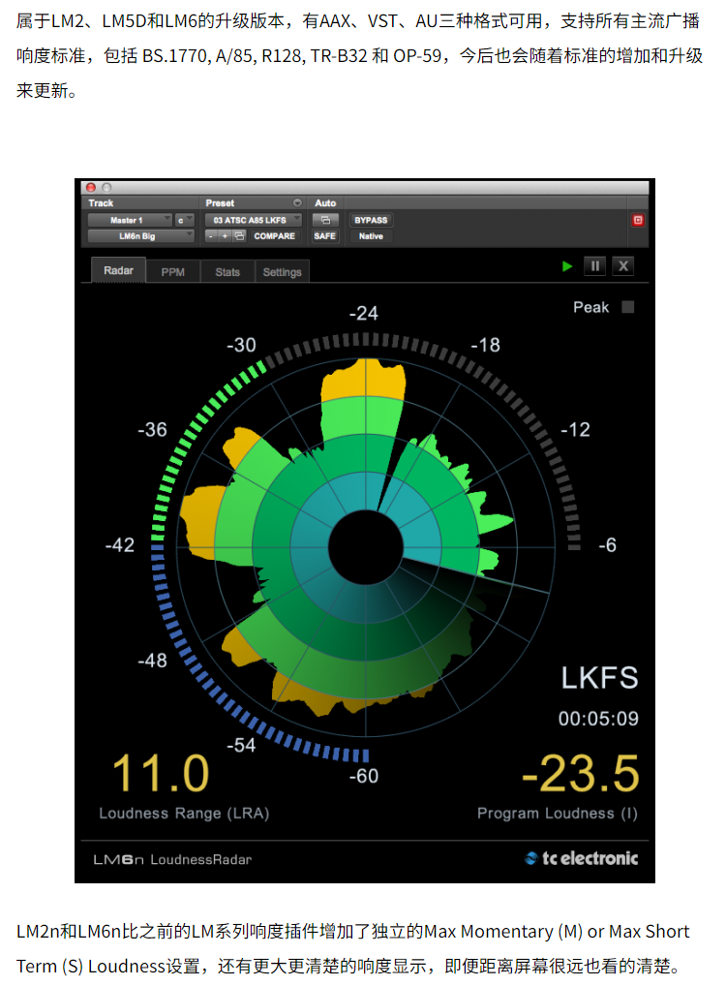The height and width of the screenshot is (986, 726).
Task: Click the automation enable icon under Auto
Action: coord(325,220)
